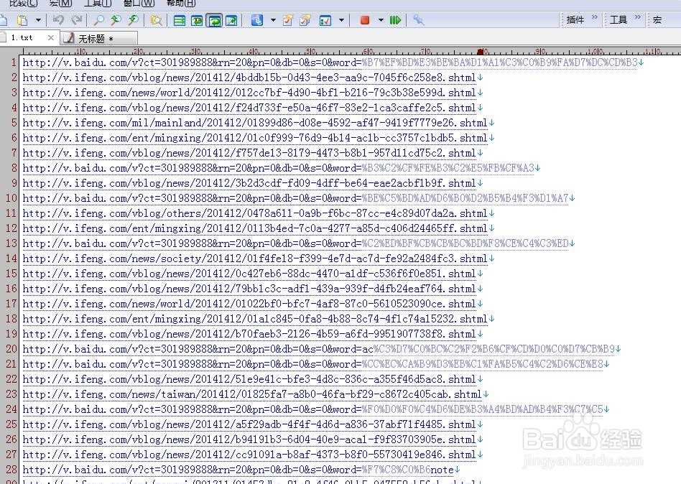Click the ruler at column 50
This screenshot has height=484, width=681.
coord(310,51)
